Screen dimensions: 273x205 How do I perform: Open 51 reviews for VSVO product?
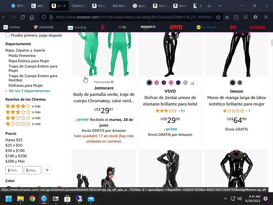(183, 111)
